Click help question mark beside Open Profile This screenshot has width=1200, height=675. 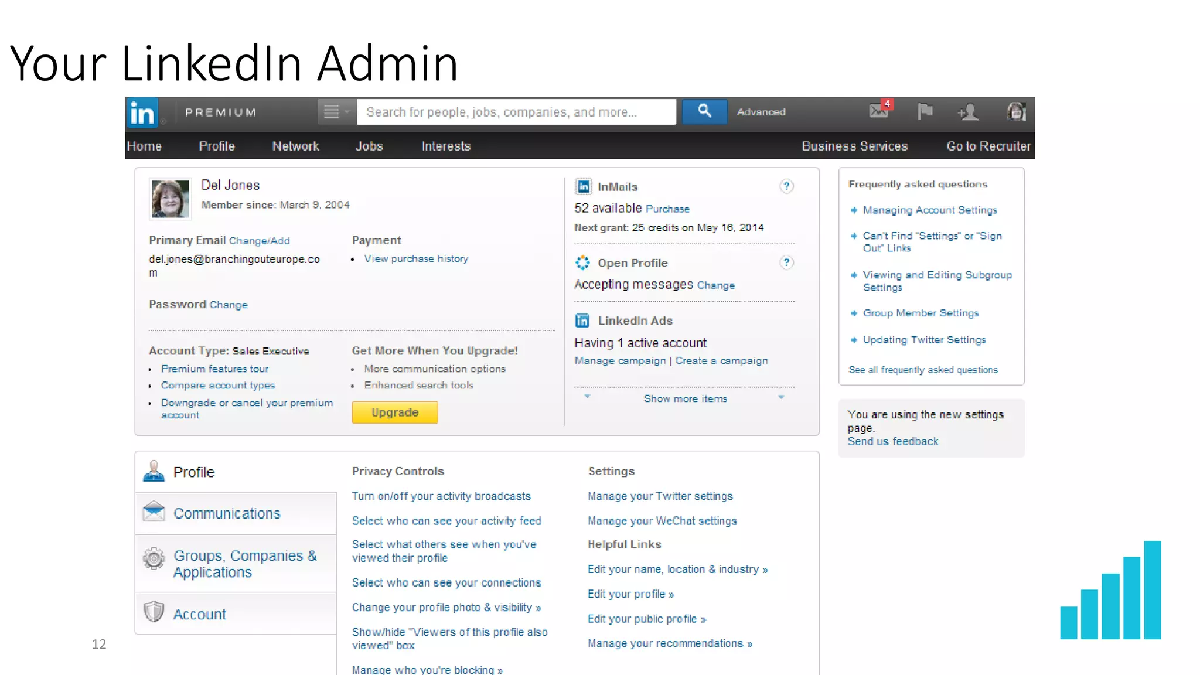pos(786,262)
